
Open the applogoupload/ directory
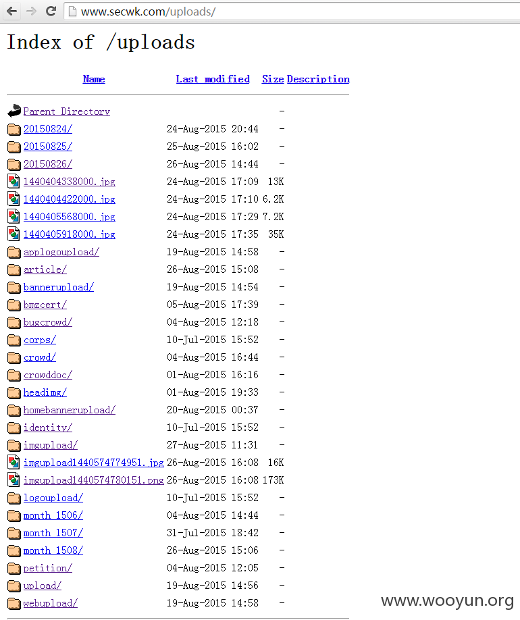click(61, 252)
